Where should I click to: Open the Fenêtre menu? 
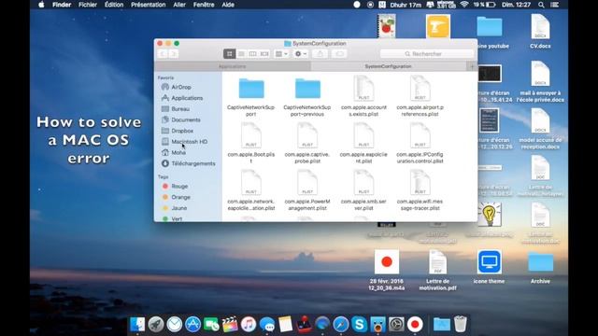(204, 5)
